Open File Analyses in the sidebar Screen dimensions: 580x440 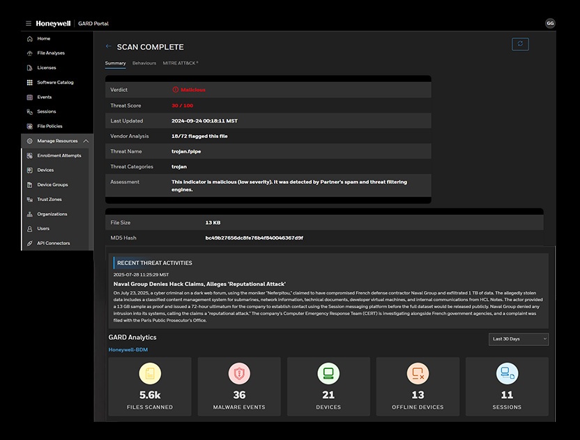[x=51, y=53]
